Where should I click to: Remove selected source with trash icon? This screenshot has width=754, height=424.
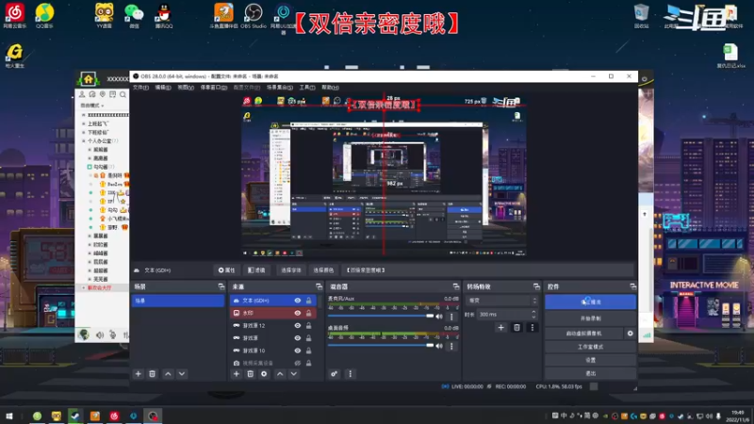click(x=250, y=373)
